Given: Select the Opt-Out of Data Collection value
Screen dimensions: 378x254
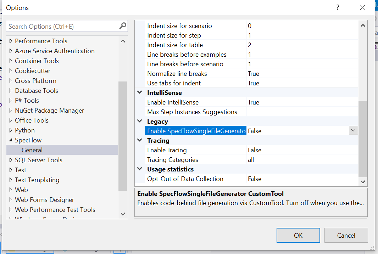Looking at the screenshot, I should click(x=302, y=179).
